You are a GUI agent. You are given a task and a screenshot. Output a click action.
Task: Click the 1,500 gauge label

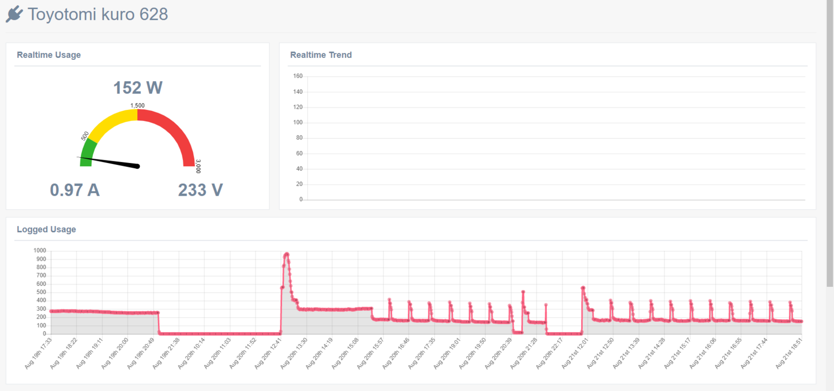click(x=138, y=105)
